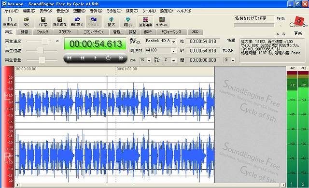Image resolution: width=309 pixels, height=188 pixels.
Task: Click the fast-forward playback button
Action: (121, 58)
